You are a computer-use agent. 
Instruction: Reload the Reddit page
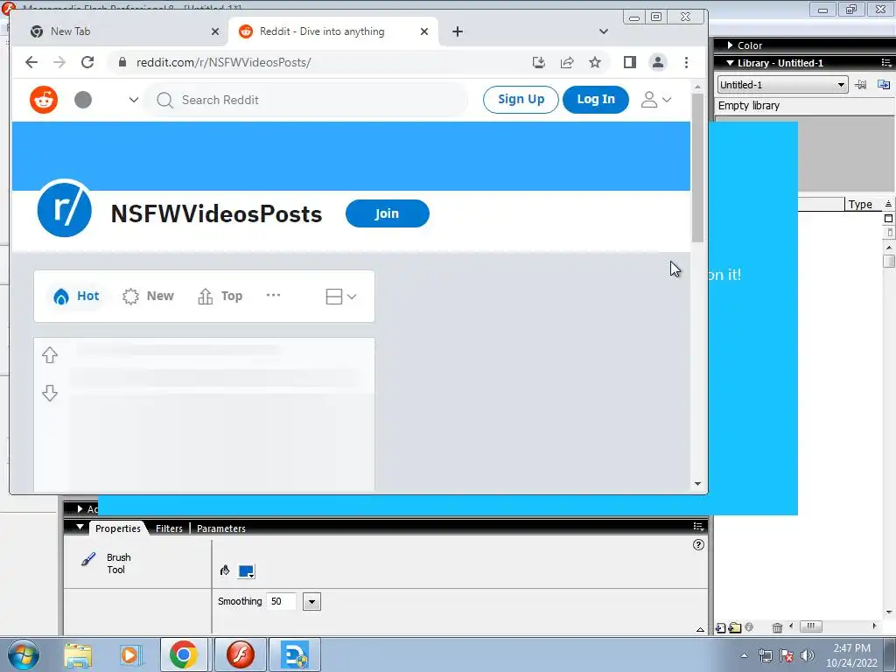click(x=87, y=62)
